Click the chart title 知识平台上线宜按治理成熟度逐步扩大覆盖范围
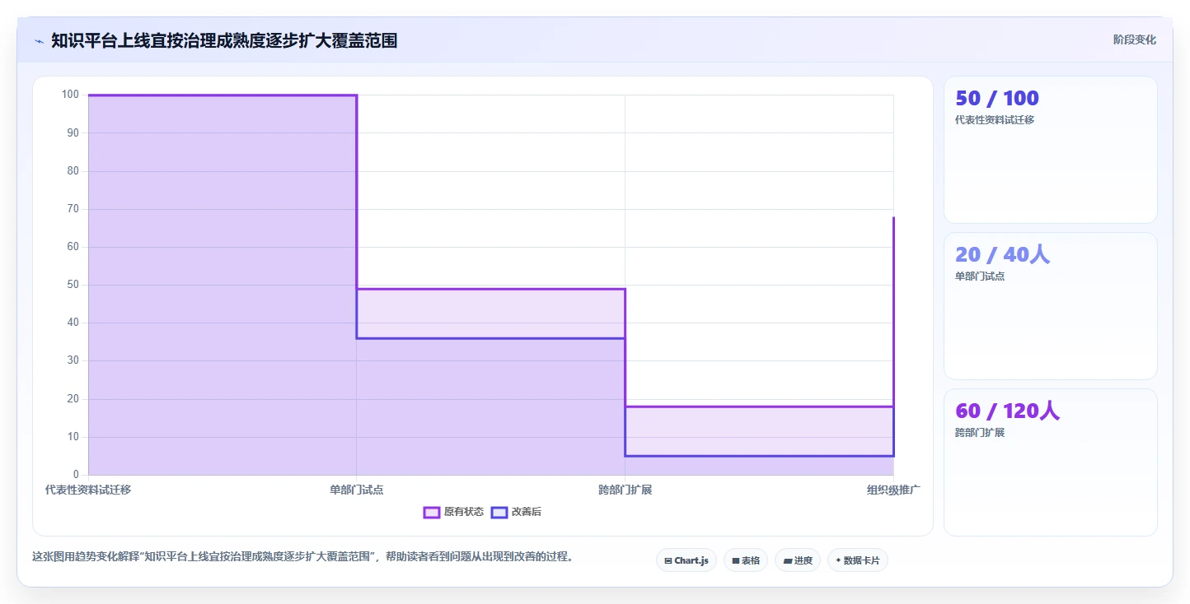The height and width of the screenshot is (604, 1190). pos(224,40)
